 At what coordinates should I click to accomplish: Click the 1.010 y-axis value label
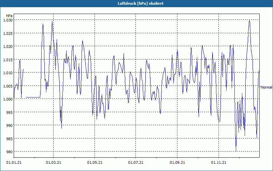point(8,73)
